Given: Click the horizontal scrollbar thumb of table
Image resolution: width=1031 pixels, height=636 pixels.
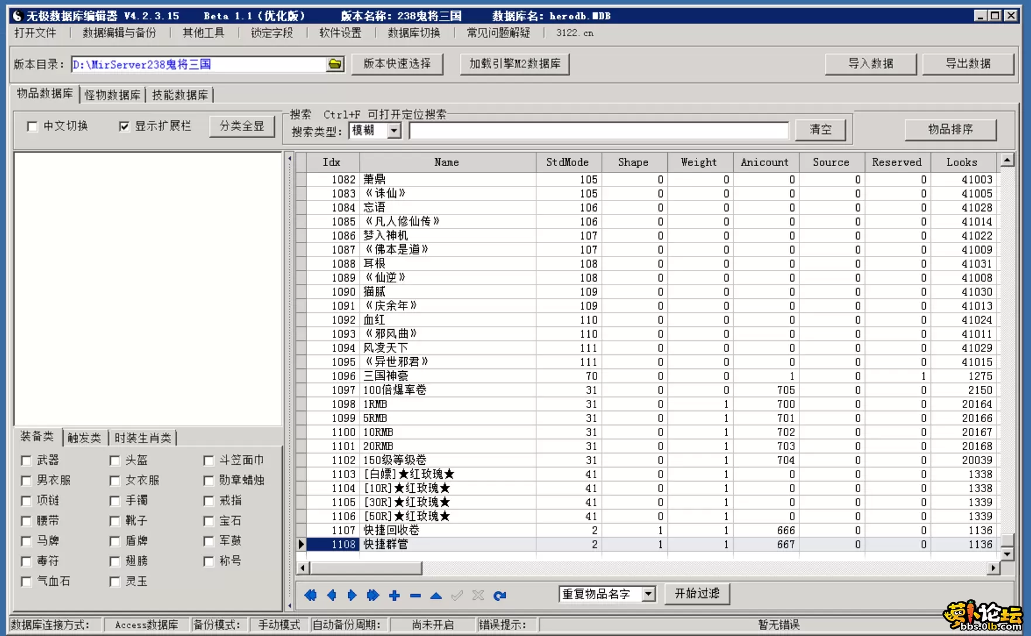Looking at the screenshot, I should click(x=365, y=568).
